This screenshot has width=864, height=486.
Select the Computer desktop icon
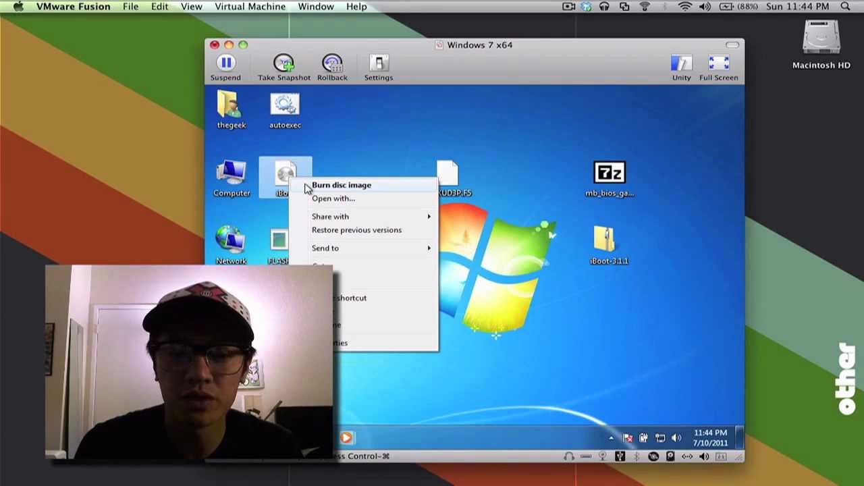232,178
